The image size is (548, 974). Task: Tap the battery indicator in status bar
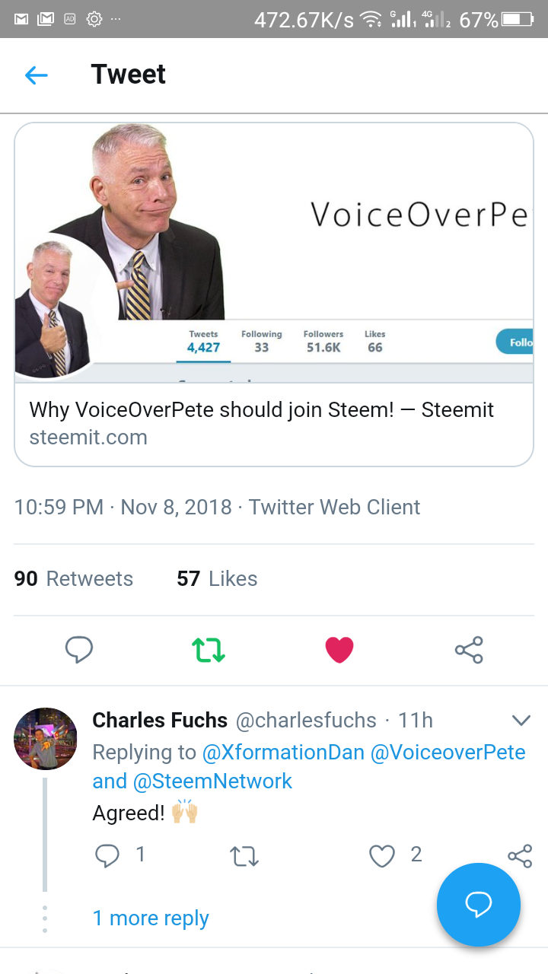(x=518, y=19)
